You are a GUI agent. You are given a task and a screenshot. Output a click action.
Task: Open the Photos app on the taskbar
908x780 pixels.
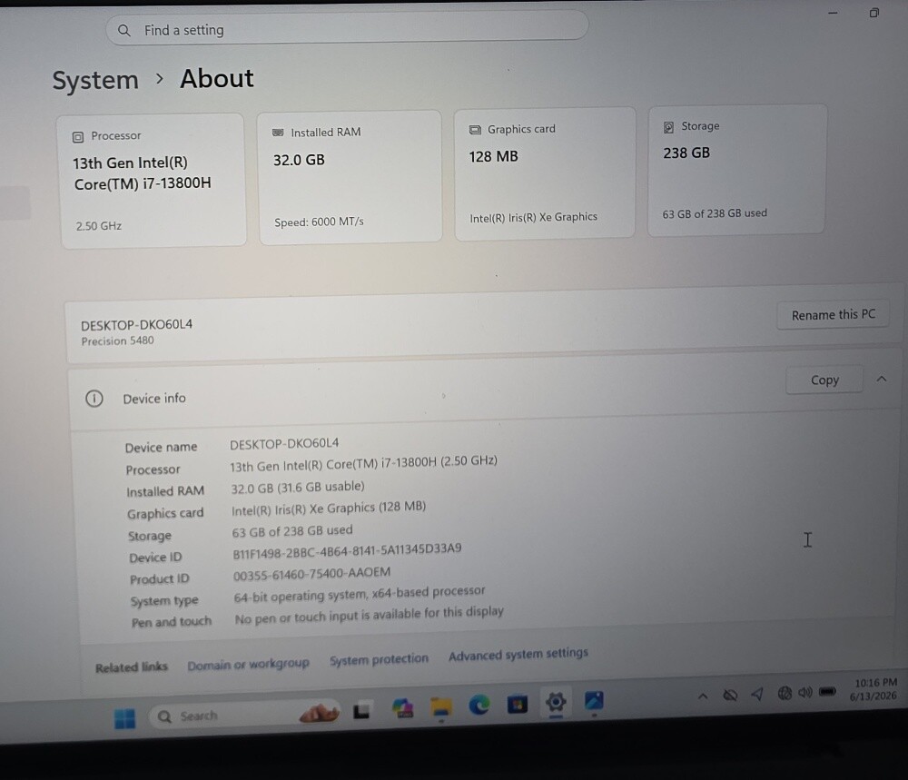tap(594, 701)
